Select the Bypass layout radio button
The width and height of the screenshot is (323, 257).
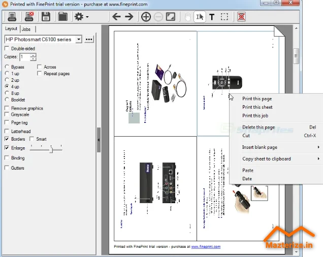click(x=7, y=67)
